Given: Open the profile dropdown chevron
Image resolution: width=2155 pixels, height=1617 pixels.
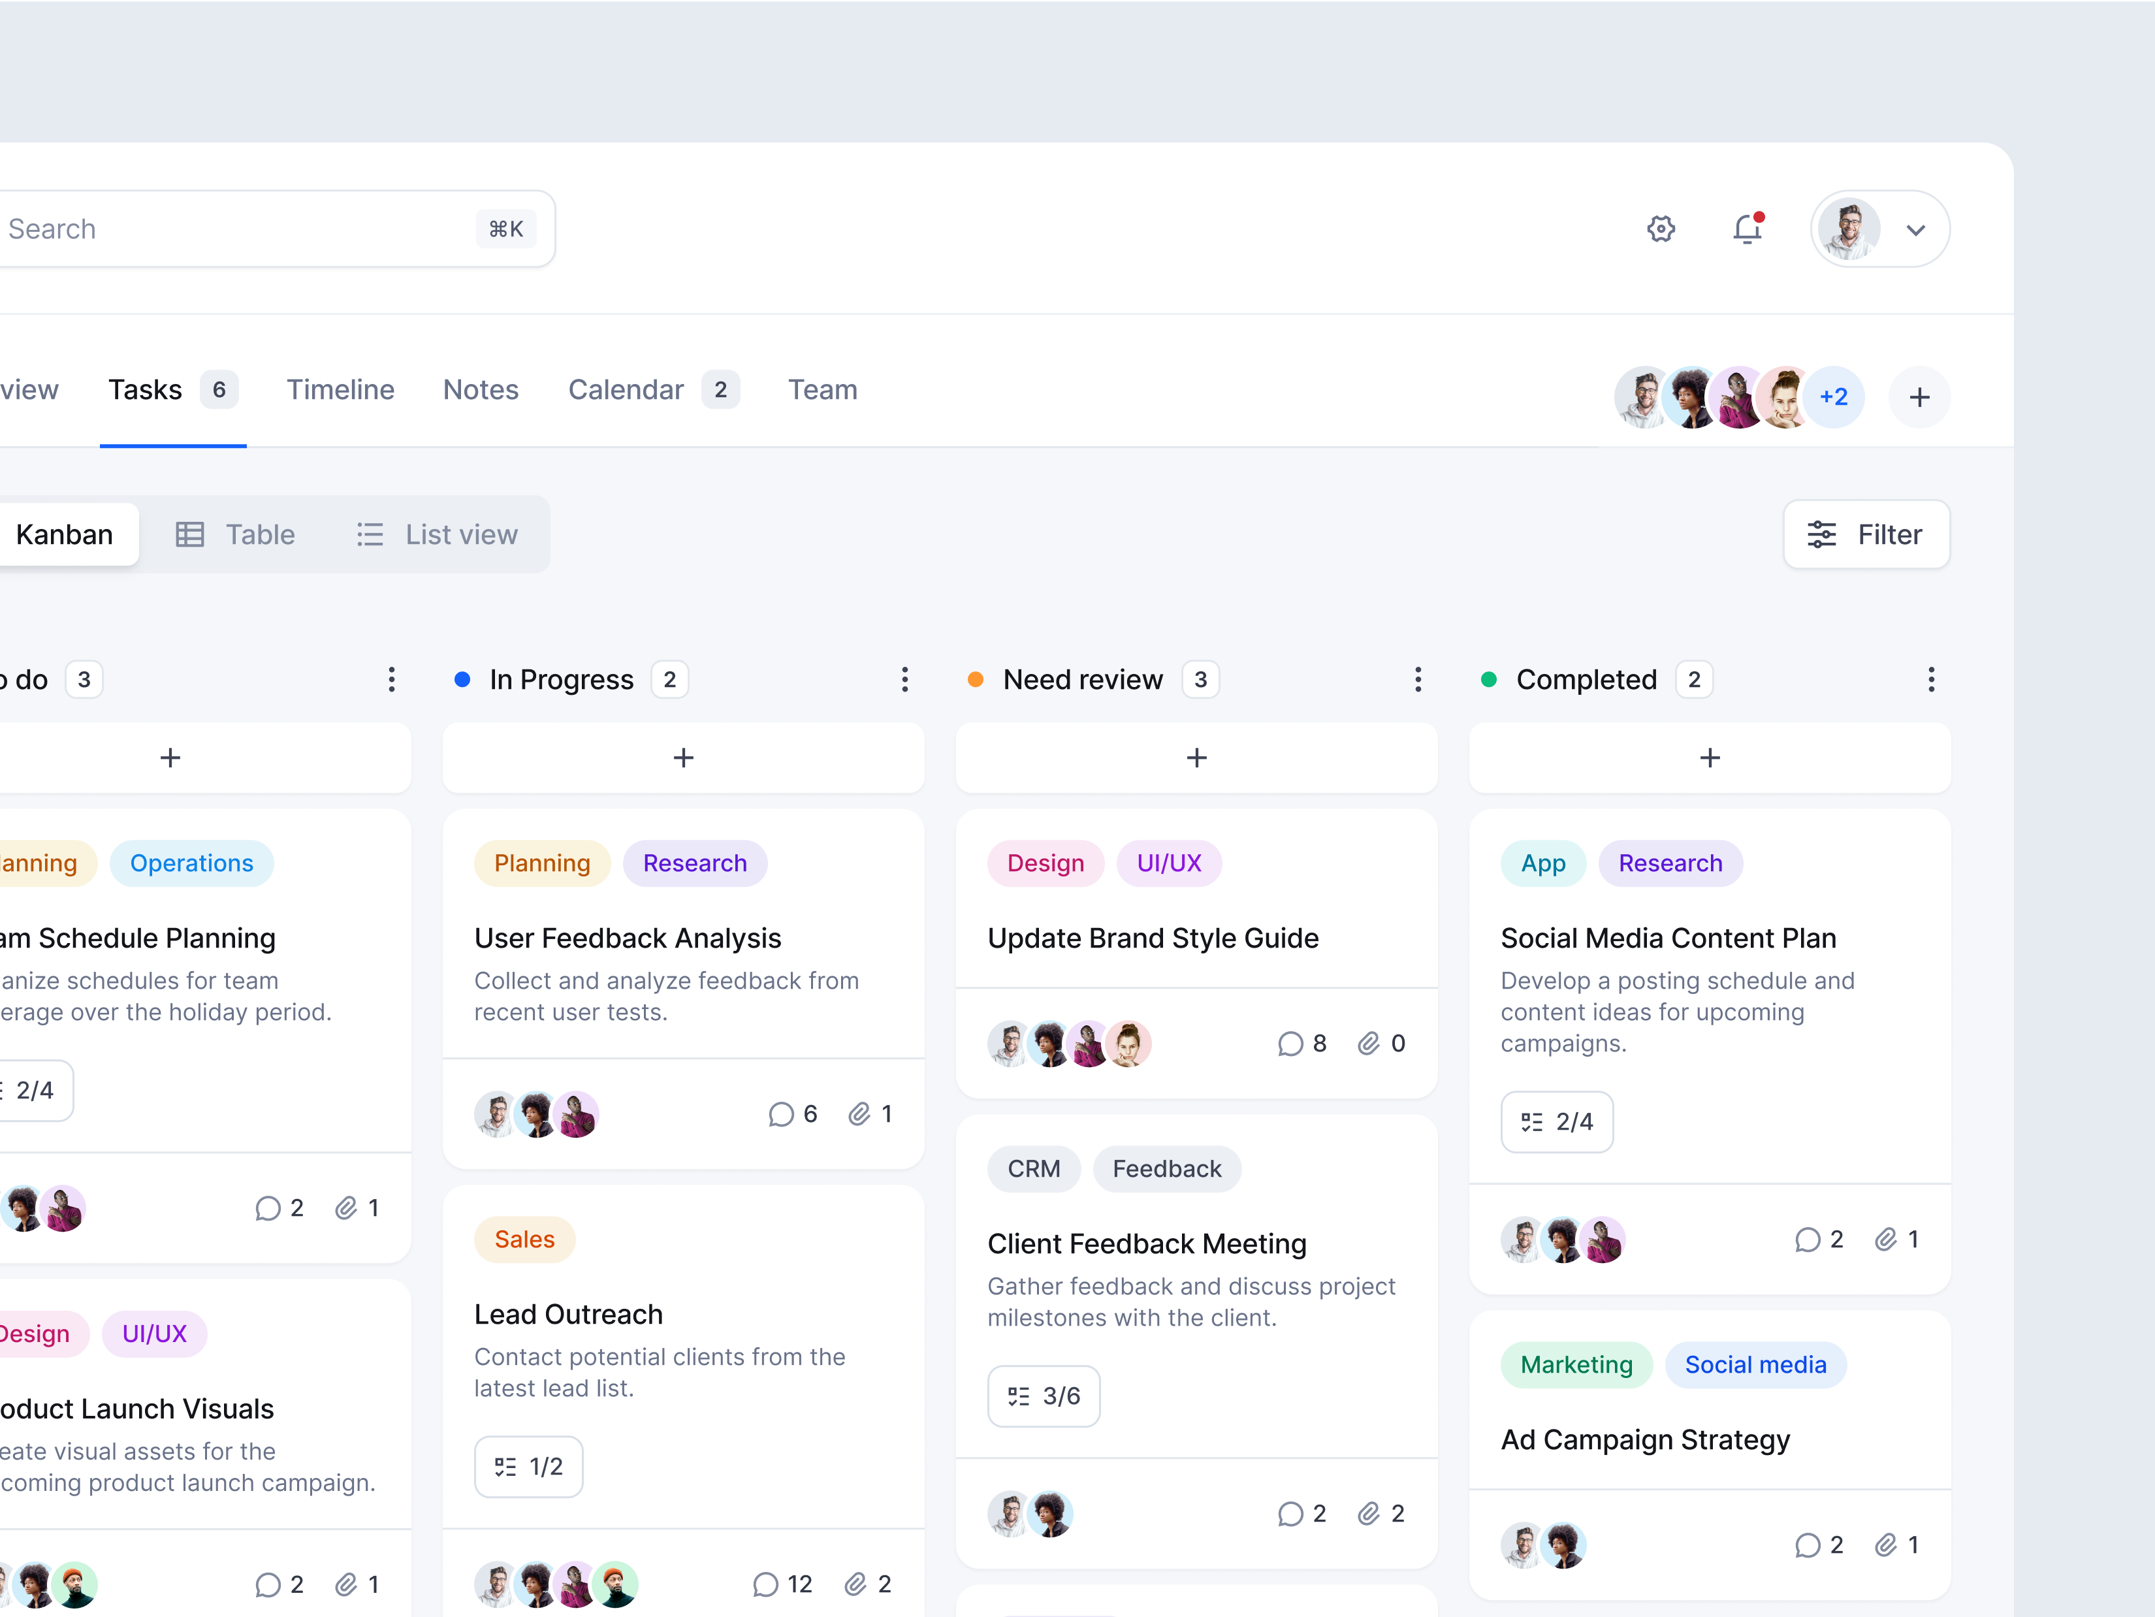Looking at the screenshot, I should (x=1916, y=229).
